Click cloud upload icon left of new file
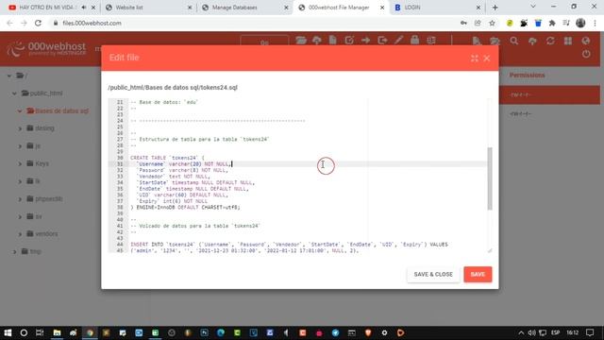Viewport: 604px width, 340px height. [x=317, y=41]
